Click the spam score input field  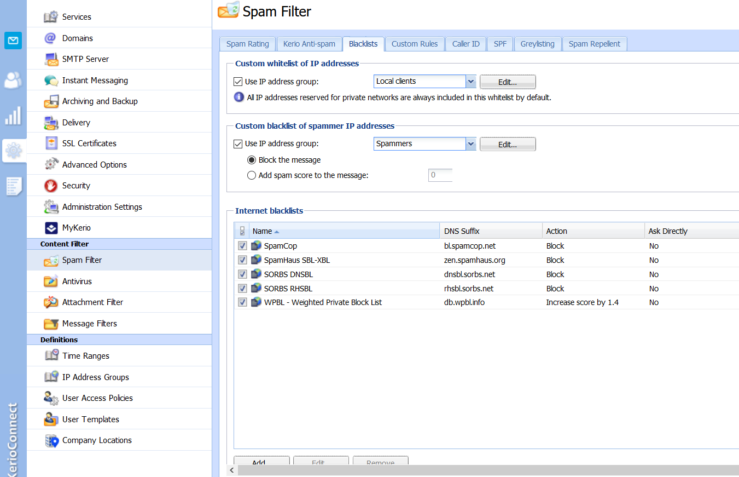440,175
